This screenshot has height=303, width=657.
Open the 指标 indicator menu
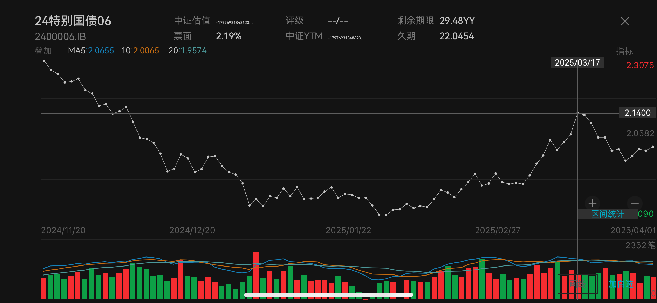point(624,51)
